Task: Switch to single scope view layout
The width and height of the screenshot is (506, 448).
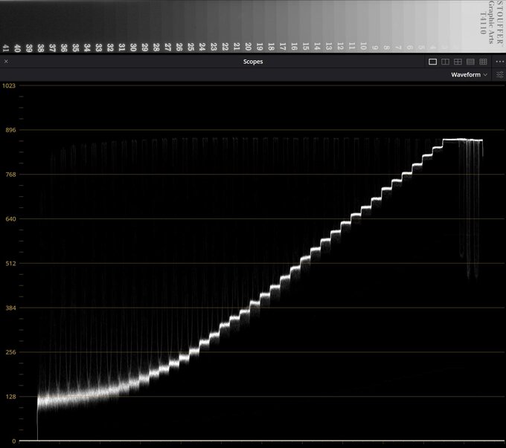Action: point(433,62)
